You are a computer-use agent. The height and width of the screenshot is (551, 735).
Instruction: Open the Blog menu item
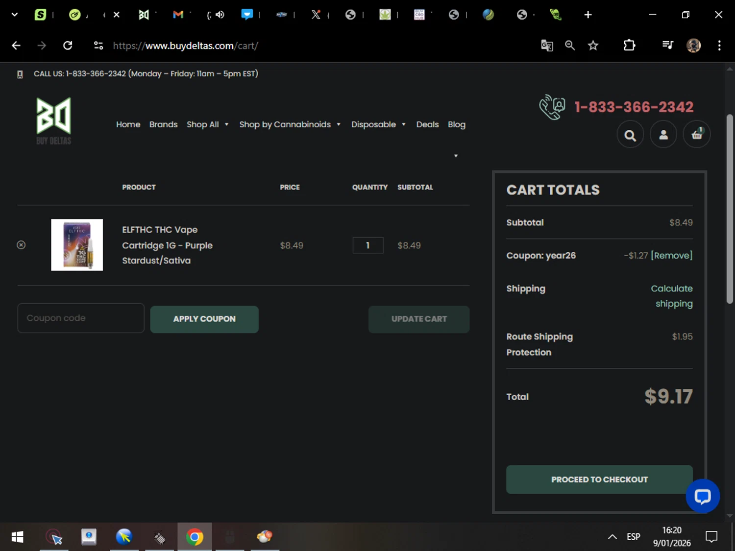click(456, 124)
